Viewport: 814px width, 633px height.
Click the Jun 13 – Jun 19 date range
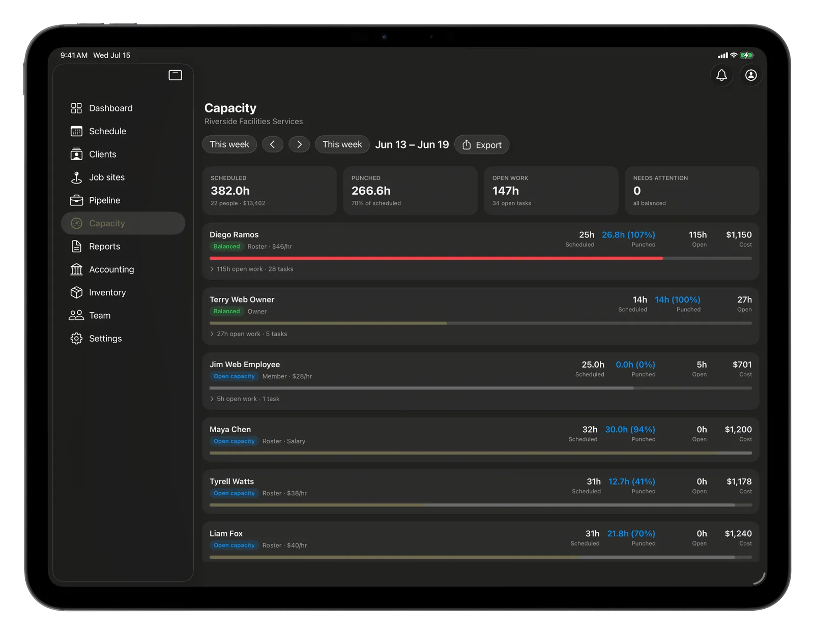click(x=412, y=144)
